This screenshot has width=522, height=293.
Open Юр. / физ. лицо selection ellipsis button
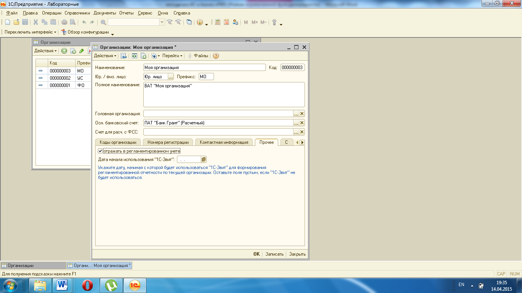point(171,77)
